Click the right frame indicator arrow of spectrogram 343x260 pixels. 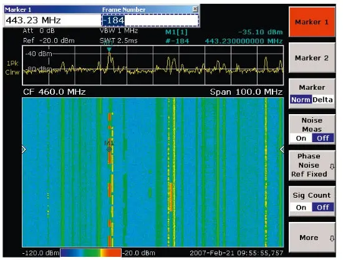click(282, 150)
